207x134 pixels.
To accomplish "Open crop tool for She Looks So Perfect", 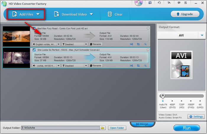I will click(x=138, y=66).
